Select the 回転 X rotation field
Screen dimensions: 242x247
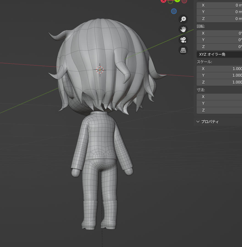pos(219,33)
